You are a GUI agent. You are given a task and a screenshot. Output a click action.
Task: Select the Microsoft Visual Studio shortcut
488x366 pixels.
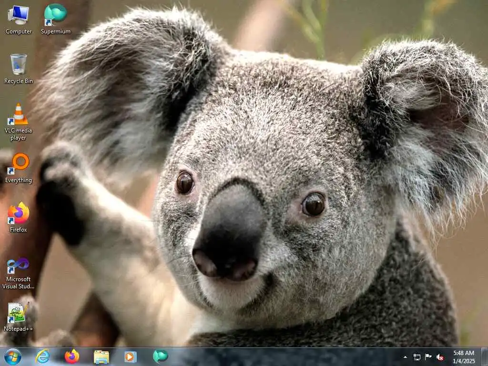pyautogui.click(x=19, y=274)
